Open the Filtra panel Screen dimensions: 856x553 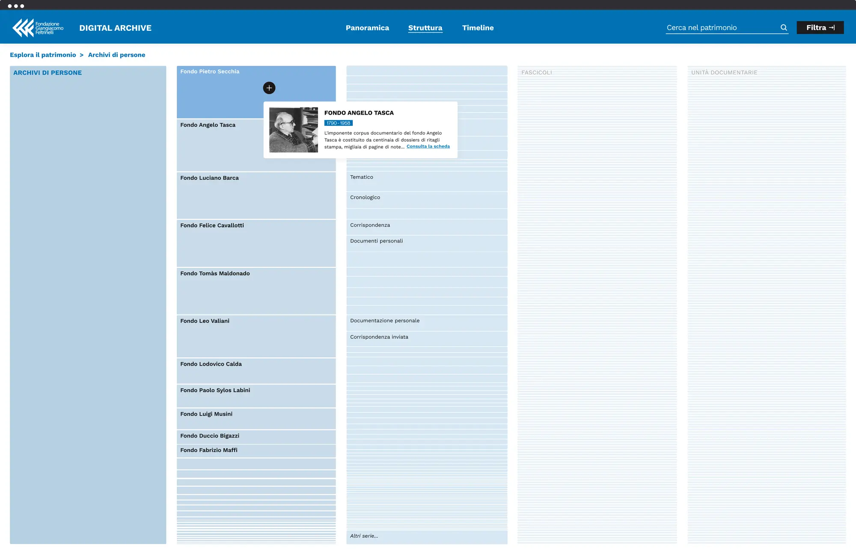(x=820, y=27)
